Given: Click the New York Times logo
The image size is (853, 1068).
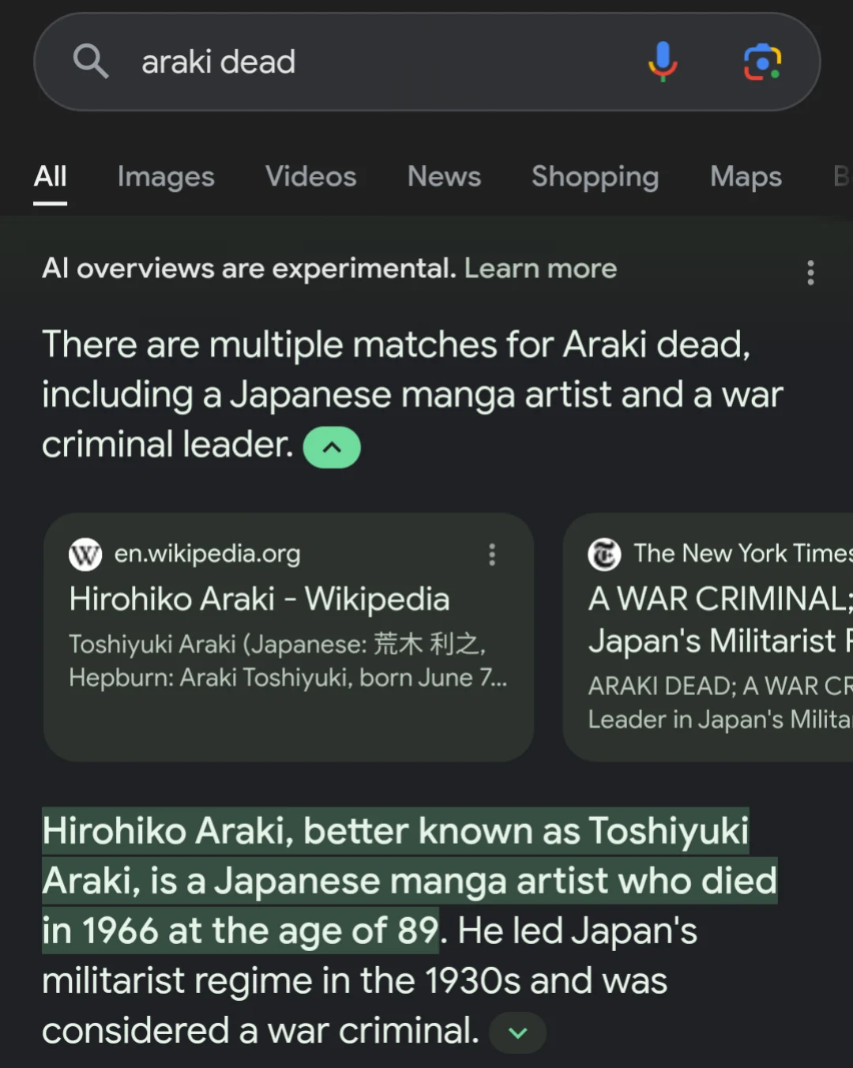Looking at the screenshot, I should (604, 554).
